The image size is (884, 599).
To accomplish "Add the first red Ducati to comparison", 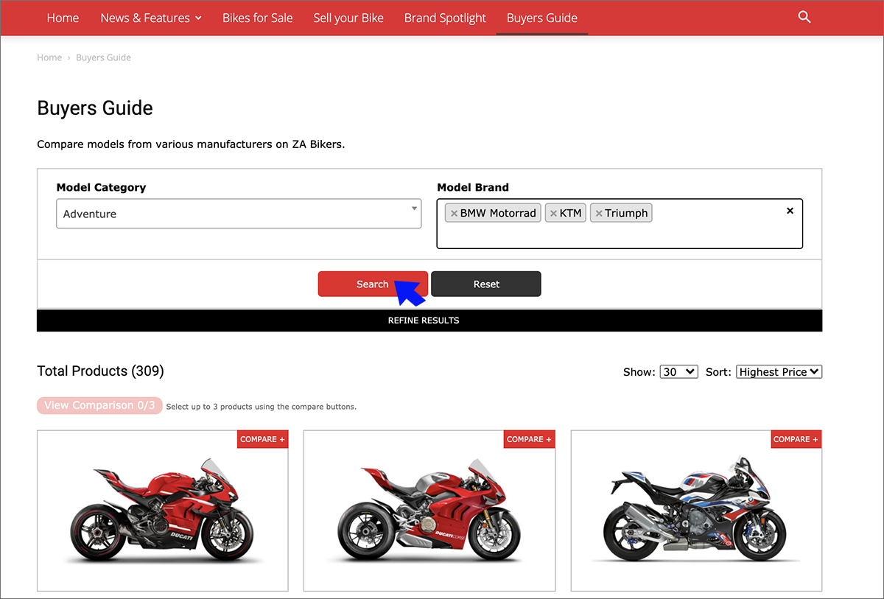I will point(262,439).
